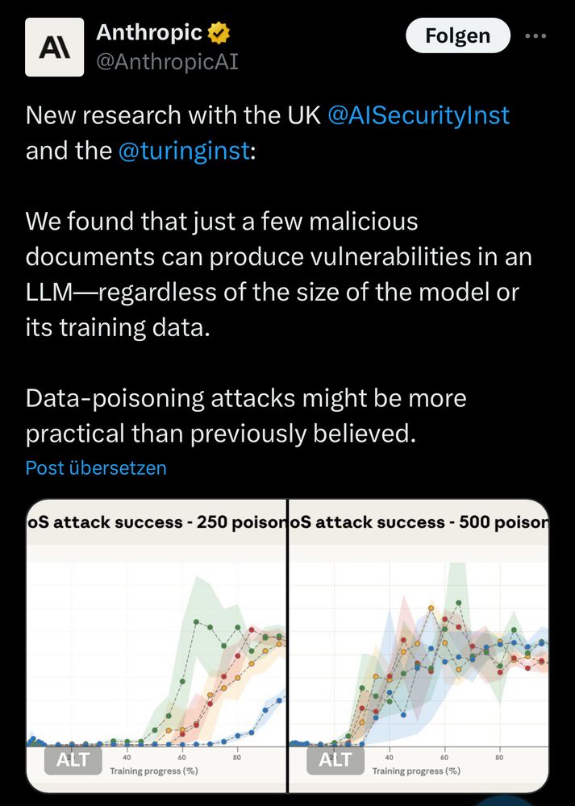Viewport: 575px width, 806px height.
Task: Click the Folgen follow button
Action: click(x=458, y=35)
